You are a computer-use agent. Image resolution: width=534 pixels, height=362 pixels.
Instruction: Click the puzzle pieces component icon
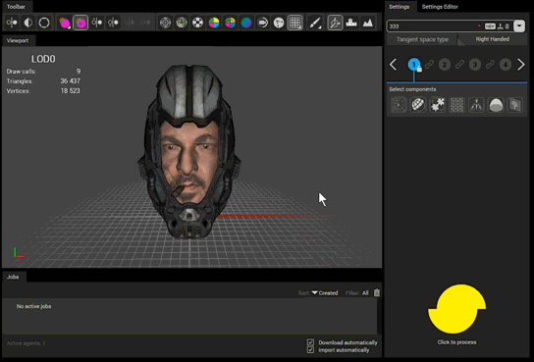[x=437, y=105]
